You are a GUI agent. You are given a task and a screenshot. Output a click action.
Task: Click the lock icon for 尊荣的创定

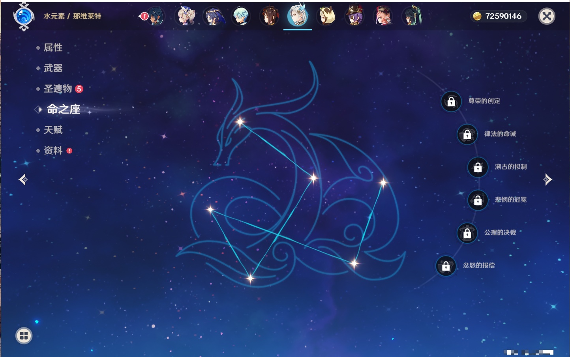[x=451, y=101]
